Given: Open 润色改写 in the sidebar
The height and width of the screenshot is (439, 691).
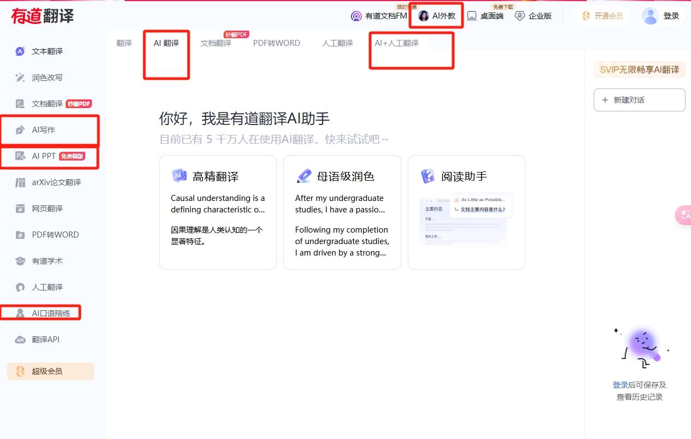Looking at the screenshot, I should click(47, 78).
